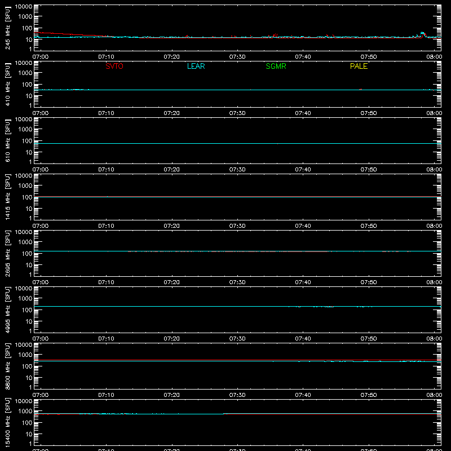
Task: Click the green SGMR station legend label
Action: [276, 66]
